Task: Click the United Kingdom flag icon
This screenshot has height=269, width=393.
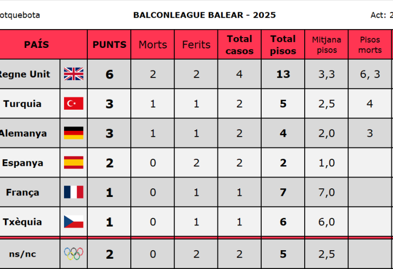Action: pyautogui.click(x=73, y=74)
